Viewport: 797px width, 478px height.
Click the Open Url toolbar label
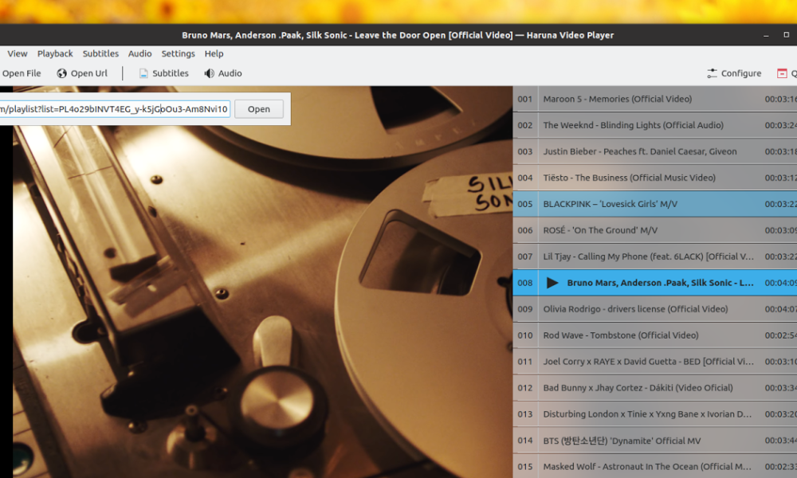(89, 73)
